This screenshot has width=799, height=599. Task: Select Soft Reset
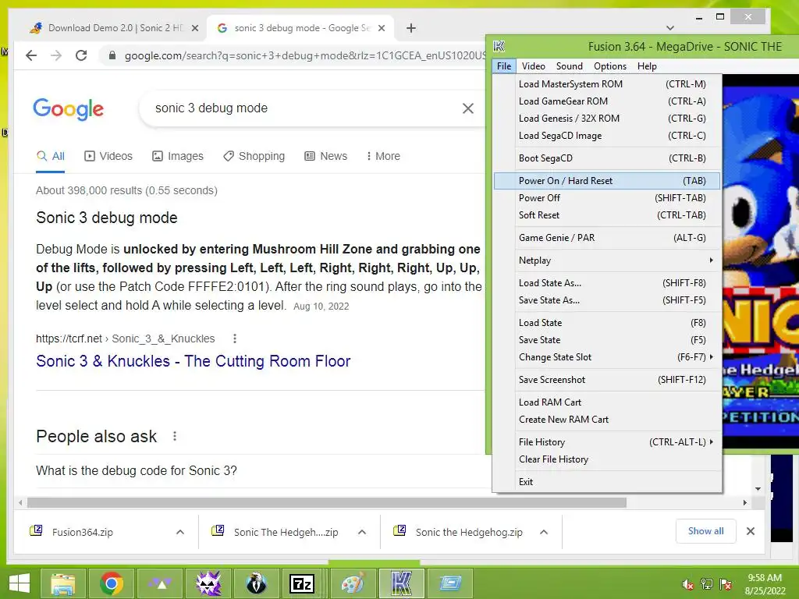607,215
